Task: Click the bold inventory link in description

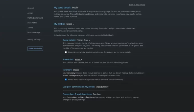Action: (x=71, y=73)
